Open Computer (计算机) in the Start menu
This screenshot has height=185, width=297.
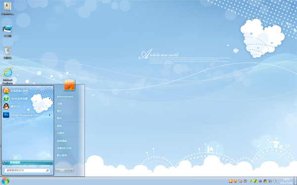60,133
